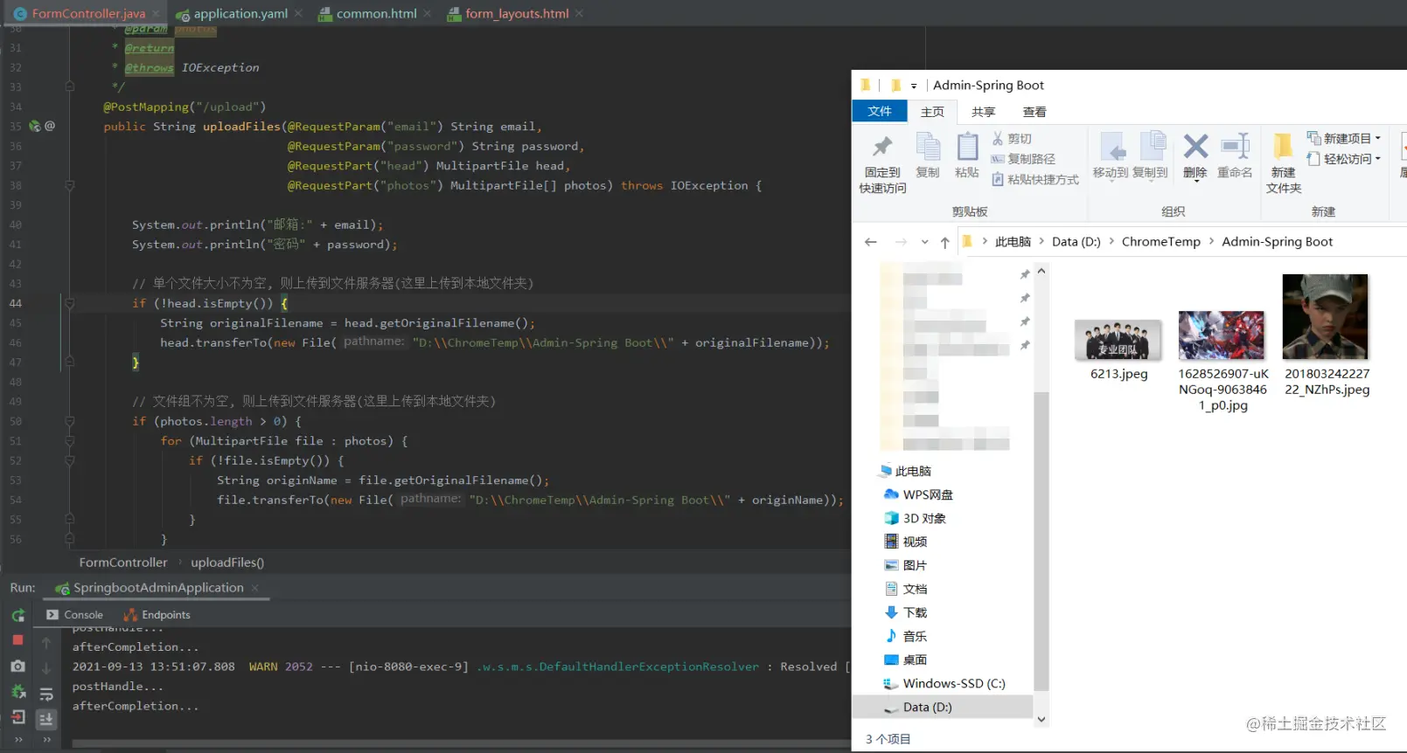Viewport: 1407px width, 753px height.
Task: Switch to the application.yaml editor tab
Action: pyautogui.click(x=232, y=13)
